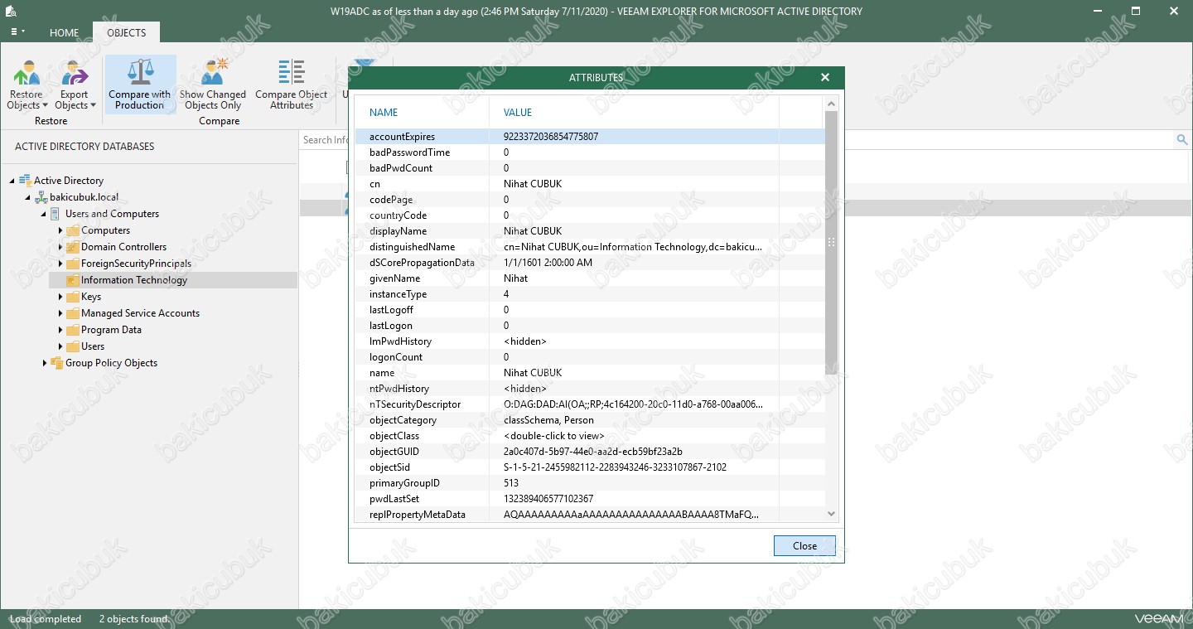The image size is (1193, 629).
Task: Select the pwdLastSet attribute row
Action: (x=590, y=499)
